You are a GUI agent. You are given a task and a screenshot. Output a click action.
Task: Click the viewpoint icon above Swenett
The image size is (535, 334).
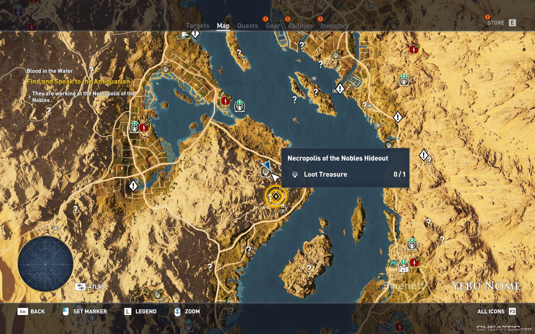(412, 244)
